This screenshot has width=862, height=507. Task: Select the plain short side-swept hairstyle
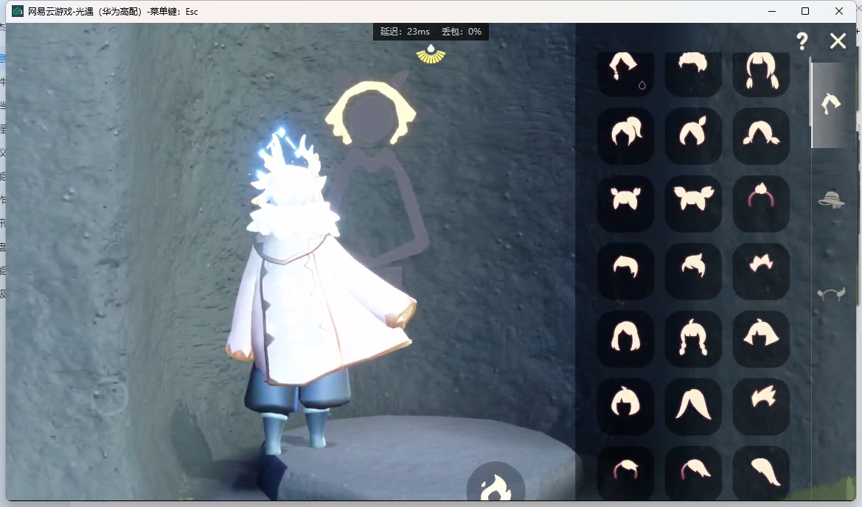tap(625, 270)
